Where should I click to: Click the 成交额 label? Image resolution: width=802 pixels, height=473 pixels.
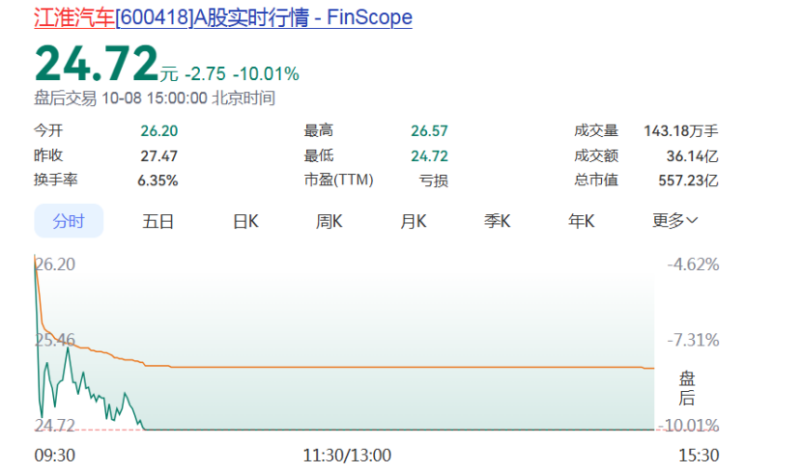(x=596, y=155)
